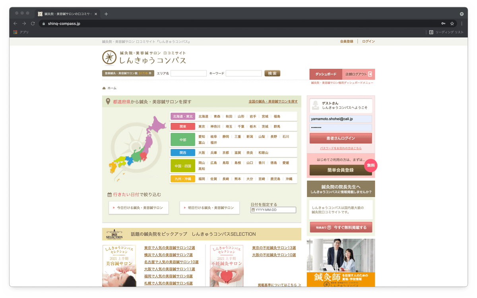Open Chrome three-dot menu
Image resolution: width=477 pixels, height=298 pixels.
pos(461,23)
